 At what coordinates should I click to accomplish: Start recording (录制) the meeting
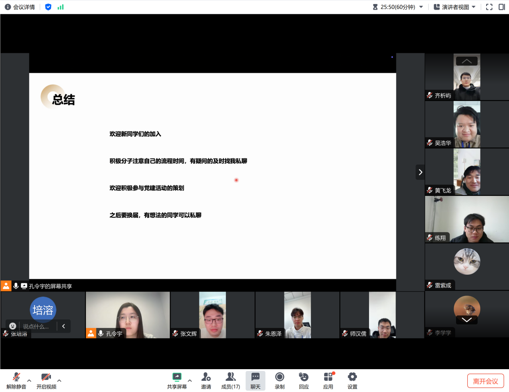(280, 380)
